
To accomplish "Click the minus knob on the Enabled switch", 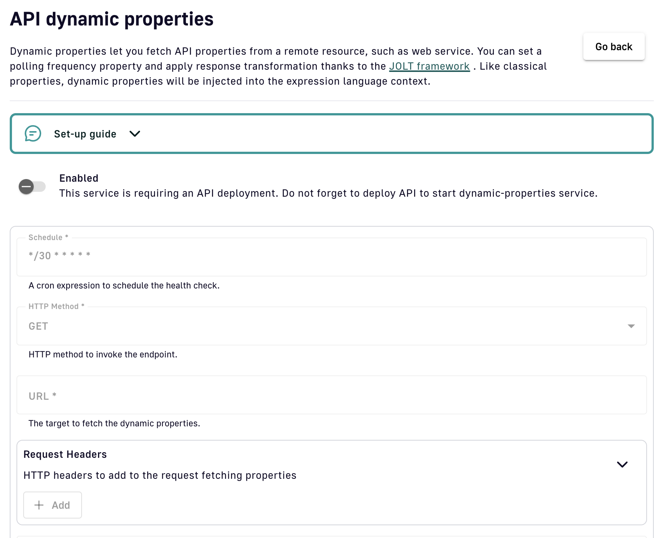I will (27, 187).
